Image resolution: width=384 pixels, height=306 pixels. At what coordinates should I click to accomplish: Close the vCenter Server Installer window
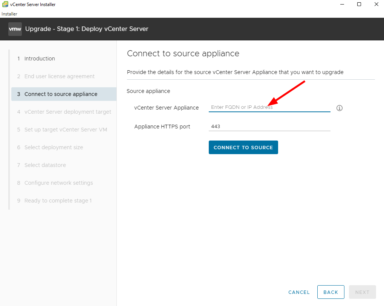point(376,4)
